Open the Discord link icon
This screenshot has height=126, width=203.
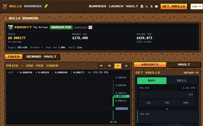point(156,6)
